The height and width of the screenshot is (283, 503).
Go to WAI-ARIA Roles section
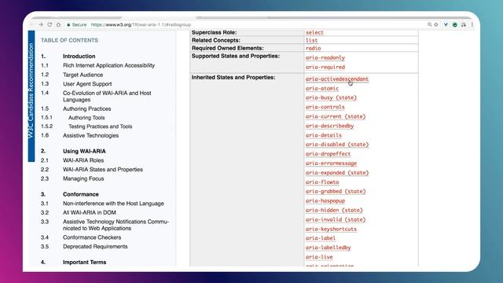[83, 160]
